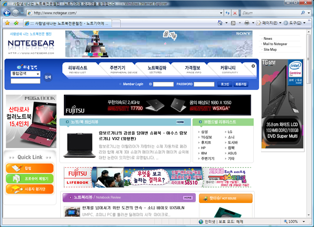
Task: Select the Notegear browser tab
Action: (x=68, y=24)
